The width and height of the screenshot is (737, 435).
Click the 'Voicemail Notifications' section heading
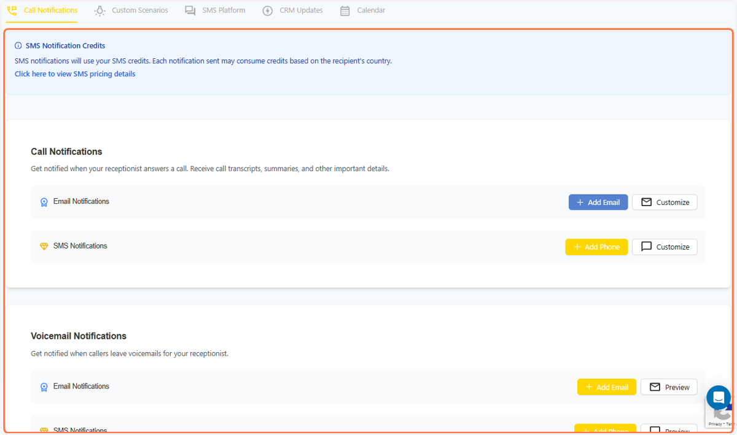point(79,336)
